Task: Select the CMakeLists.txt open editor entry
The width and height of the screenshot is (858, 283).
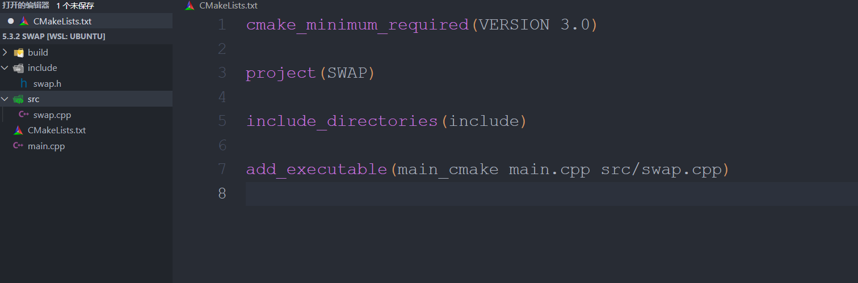Action: pos(86,21)
